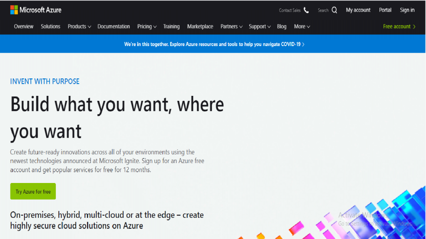Open the My account link
The height and width of the screenshot is (239, 426).
358,10
